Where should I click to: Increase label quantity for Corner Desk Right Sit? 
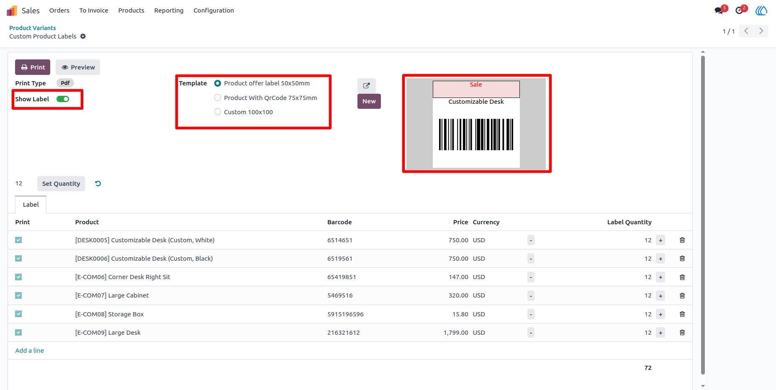[660, 277]
